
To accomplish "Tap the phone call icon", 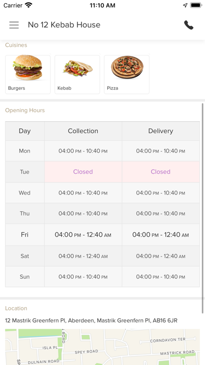I will 188,25.
